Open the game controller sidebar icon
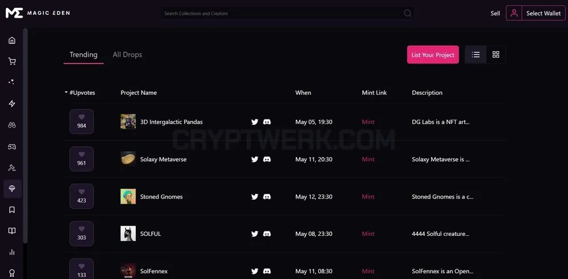This screenshot has height=279, width=568. pyautogui.click(x=12, y=146)
